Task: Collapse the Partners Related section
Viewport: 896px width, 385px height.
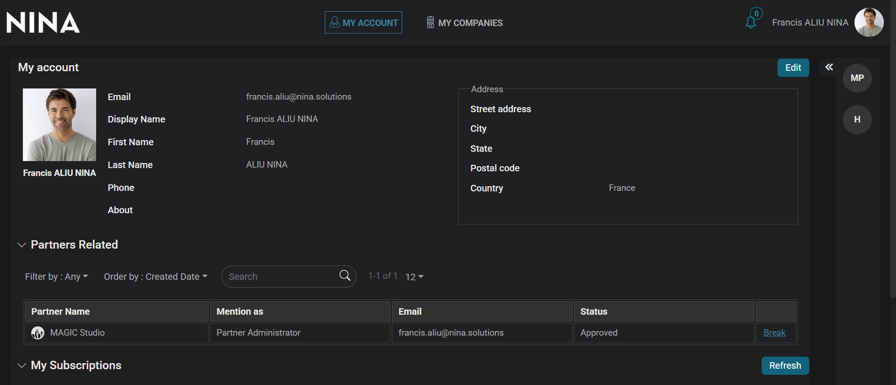Action: click(21, 245)
